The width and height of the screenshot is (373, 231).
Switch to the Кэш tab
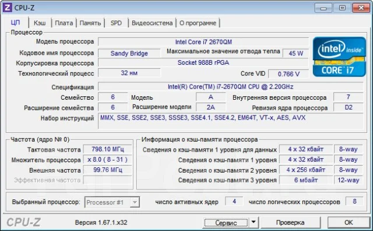[40, 23]
